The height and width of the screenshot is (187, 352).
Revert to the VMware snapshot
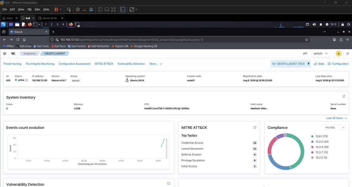click(84, 9)
